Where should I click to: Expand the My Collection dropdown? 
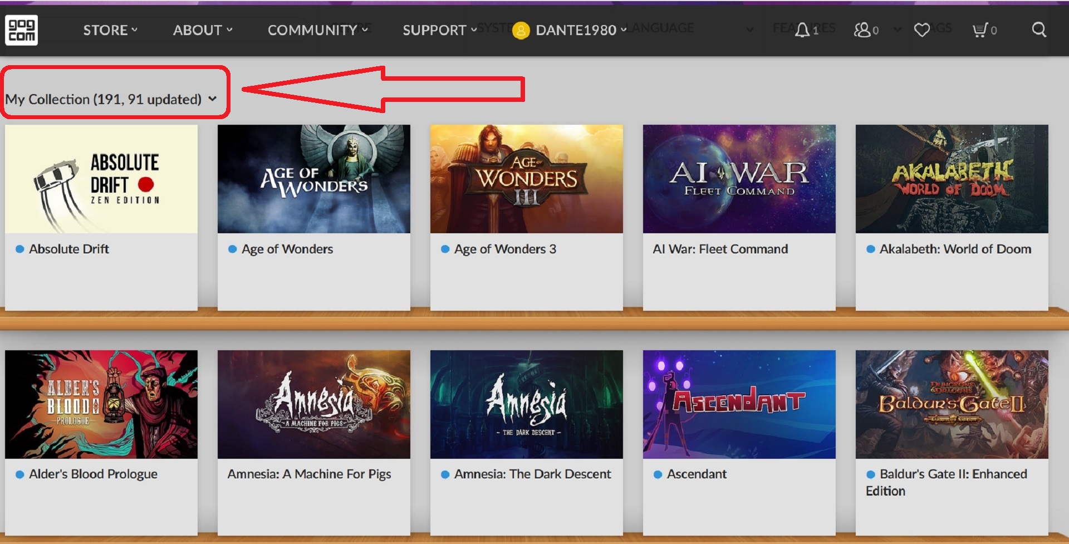pos(111,99)
